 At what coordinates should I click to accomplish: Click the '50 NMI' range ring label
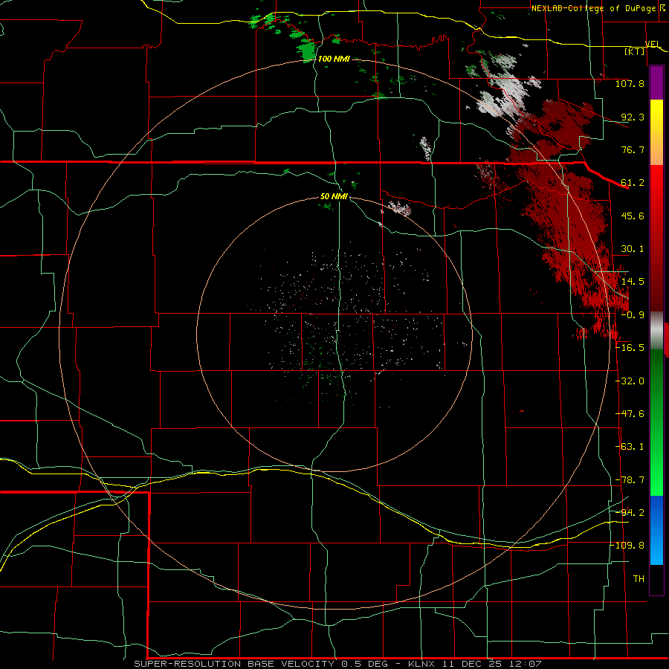click(x=334, y=196)
